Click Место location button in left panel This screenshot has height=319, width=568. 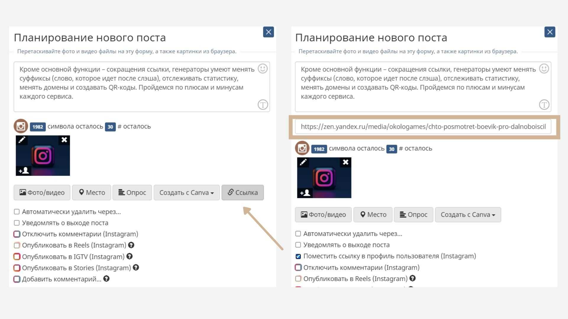[92, 193]
